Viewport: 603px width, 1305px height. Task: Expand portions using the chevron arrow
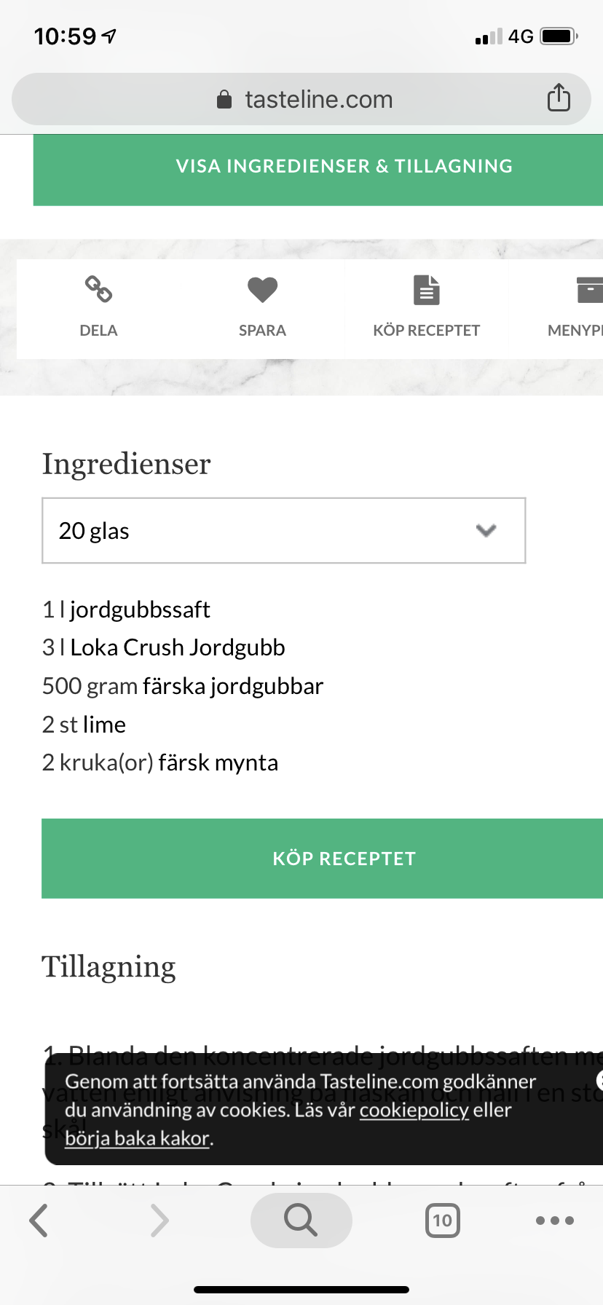[486, 531]
